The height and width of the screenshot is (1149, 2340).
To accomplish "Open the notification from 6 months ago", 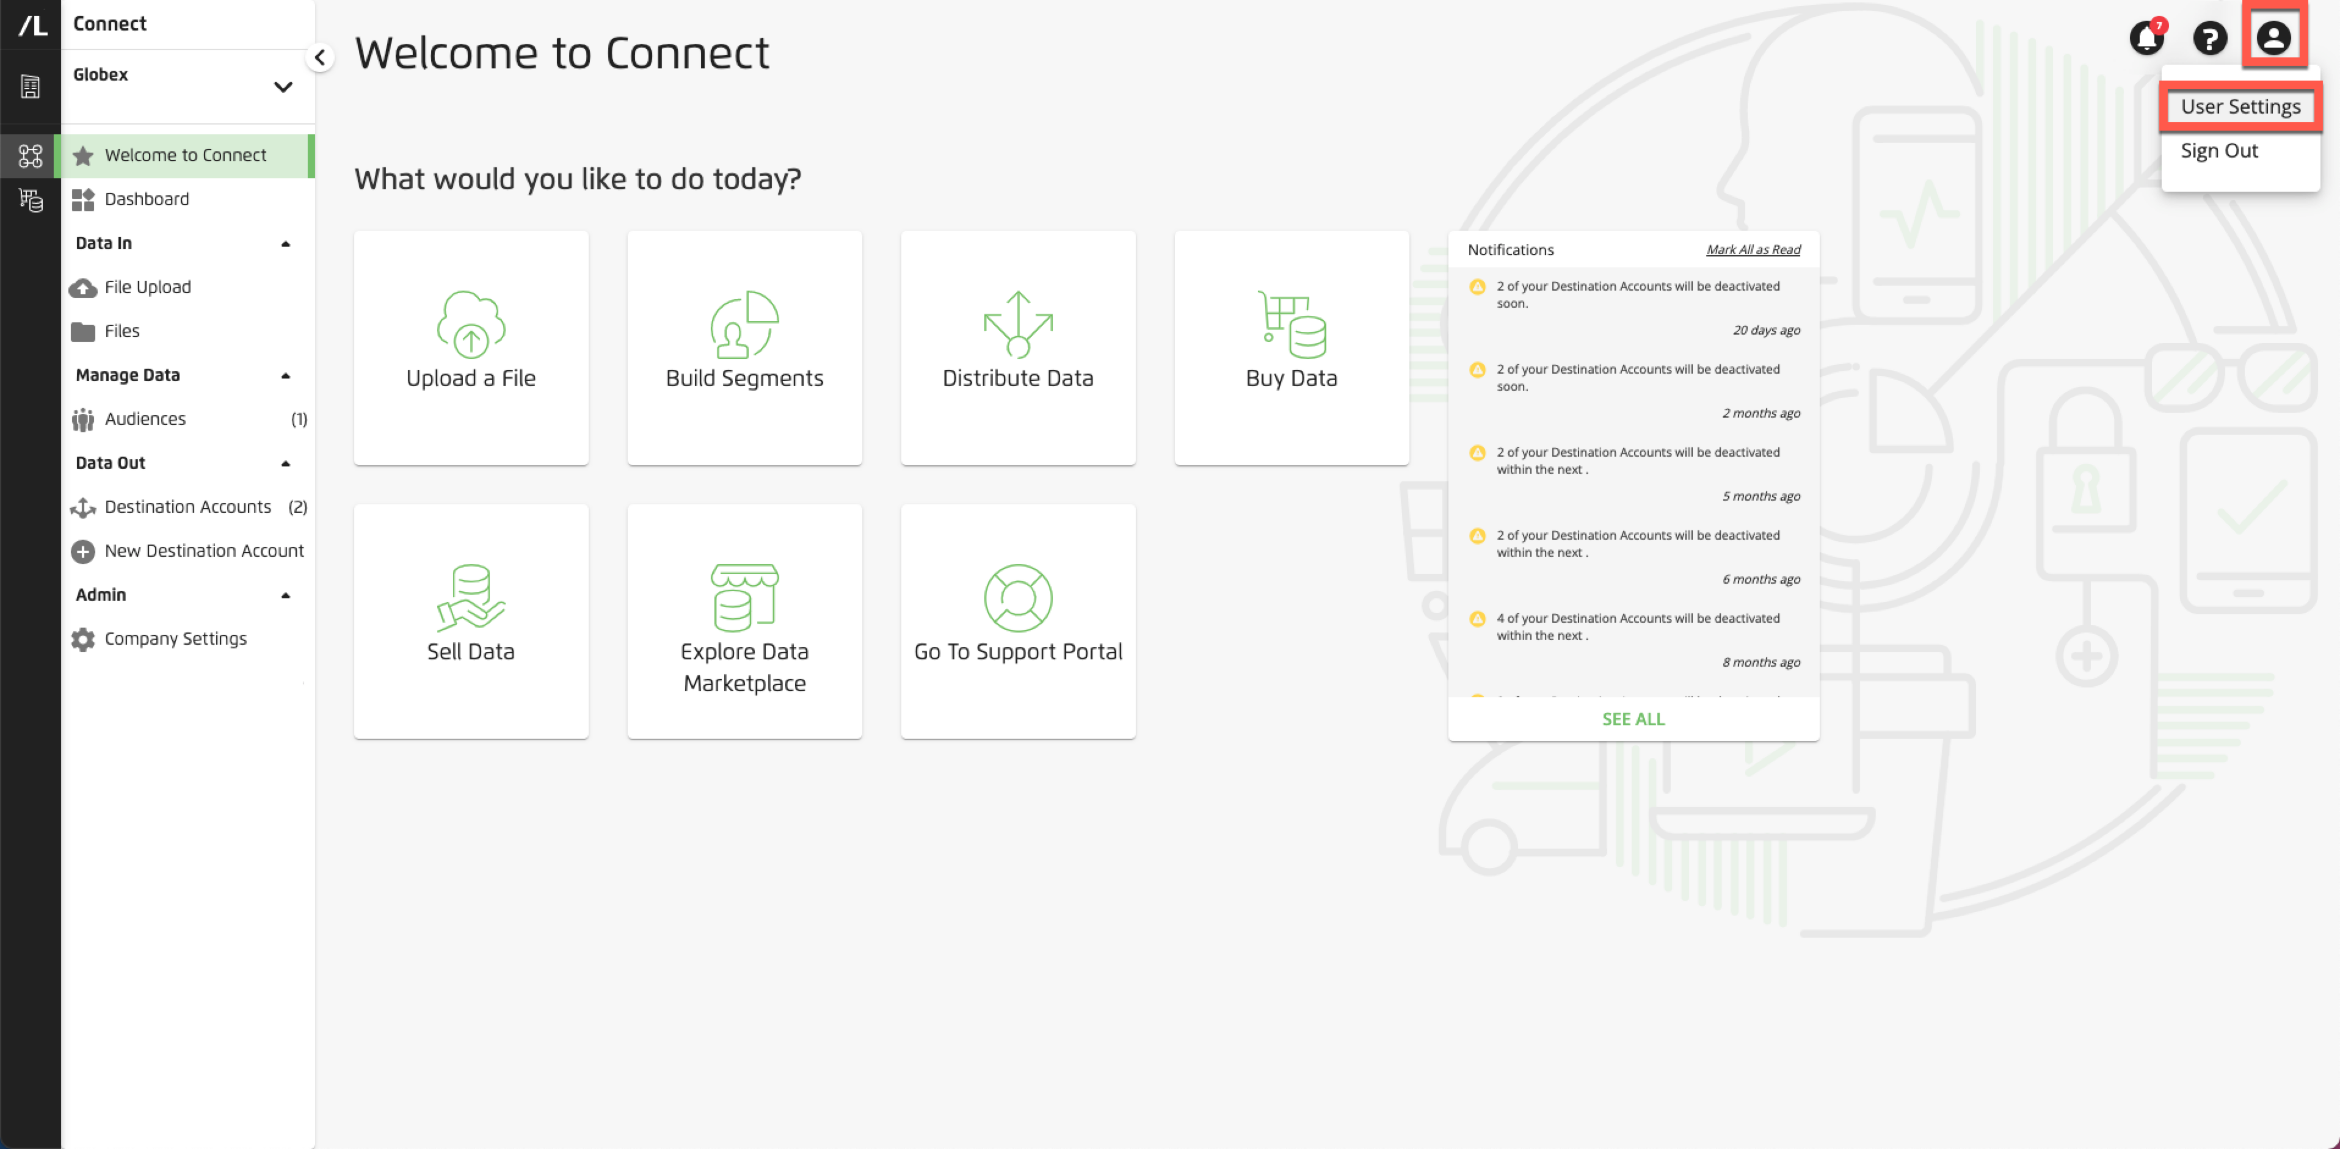I will [1633, 557].
